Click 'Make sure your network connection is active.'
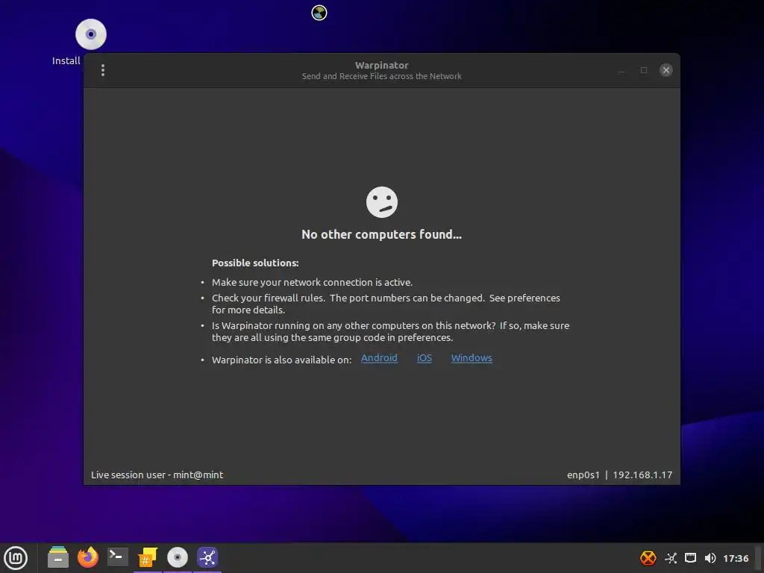The width and height of the screenshot is (764, 573). point(312,283)
